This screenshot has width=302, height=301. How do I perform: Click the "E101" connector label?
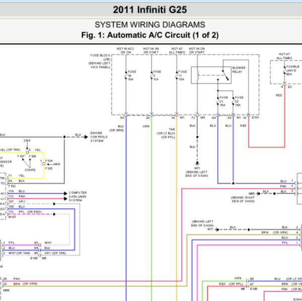coord(255,117)
